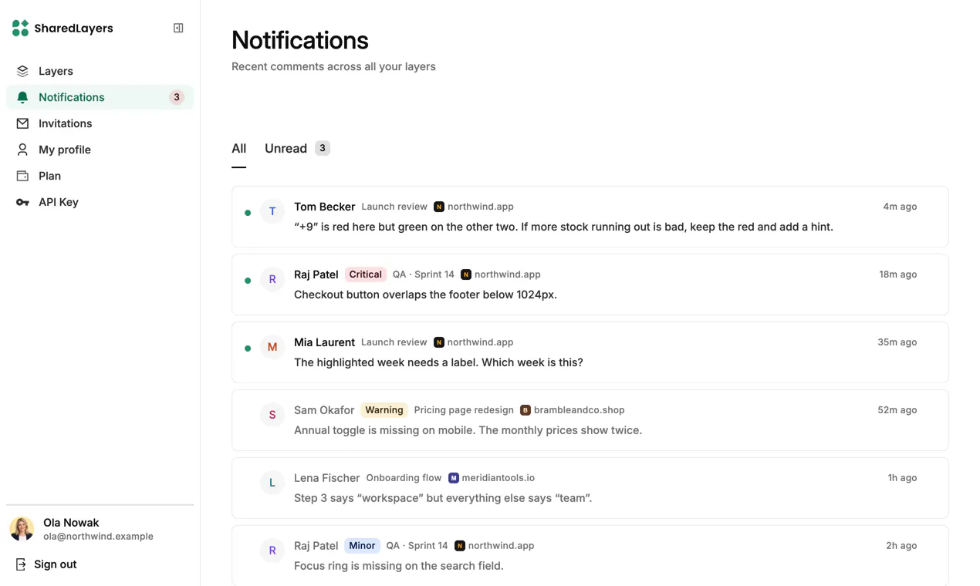Image resolution: width=980 pixels, height=586 pixels.
Task: Open Plan via the wallet icon
Action: tap(22, 176)
